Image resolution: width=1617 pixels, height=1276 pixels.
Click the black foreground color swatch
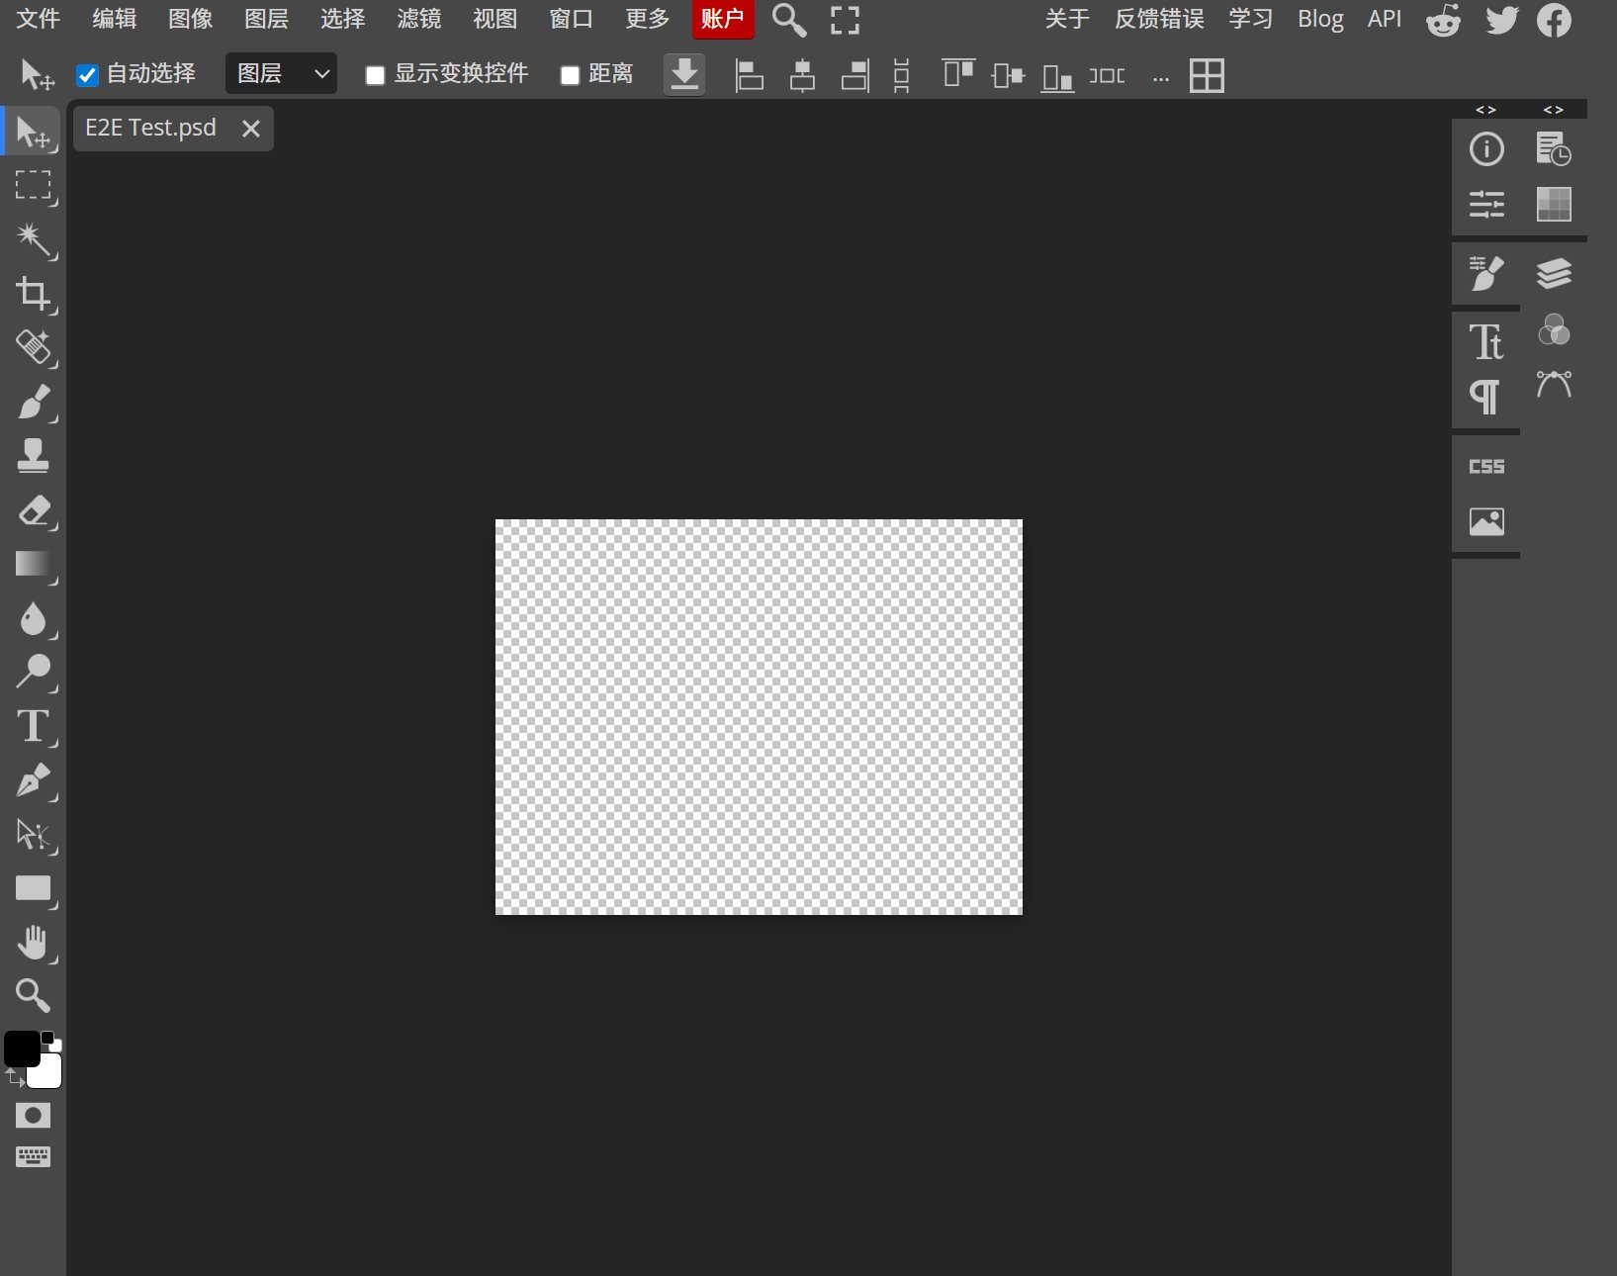click(22, 1048)
